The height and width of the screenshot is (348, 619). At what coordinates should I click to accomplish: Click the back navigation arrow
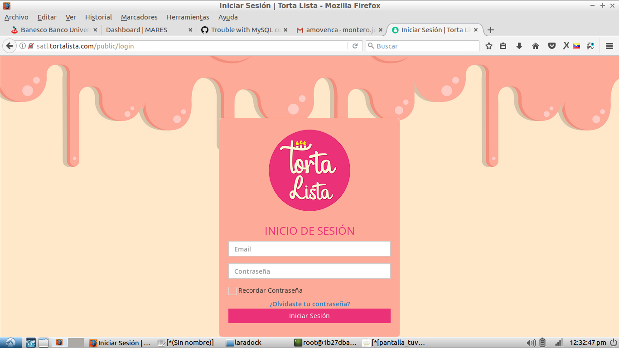pos(9,46)
